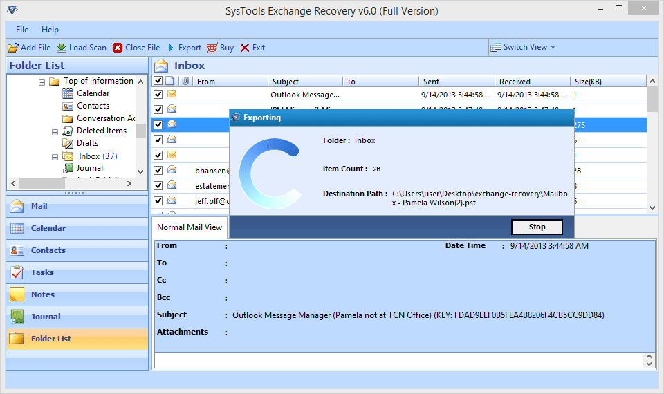
Task: Click the red Exit X icon
Action: coord(245,48)
